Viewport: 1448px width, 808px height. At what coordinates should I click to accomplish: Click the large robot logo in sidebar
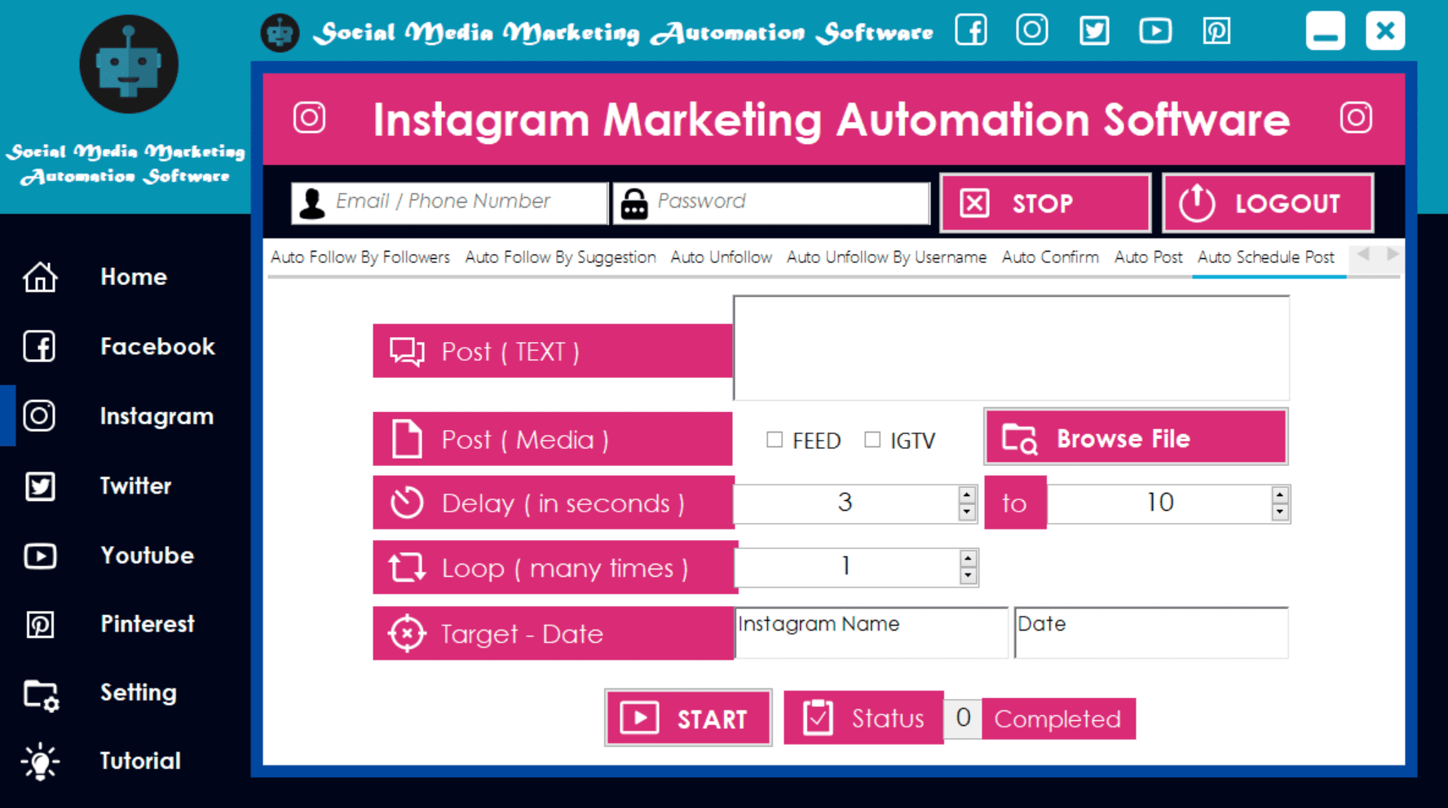coord(128,64)
